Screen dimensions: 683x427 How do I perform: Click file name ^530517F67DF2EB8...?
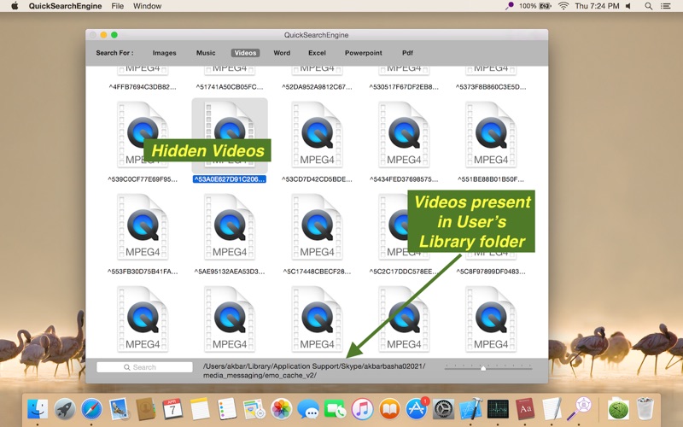(x=404, y=87)
